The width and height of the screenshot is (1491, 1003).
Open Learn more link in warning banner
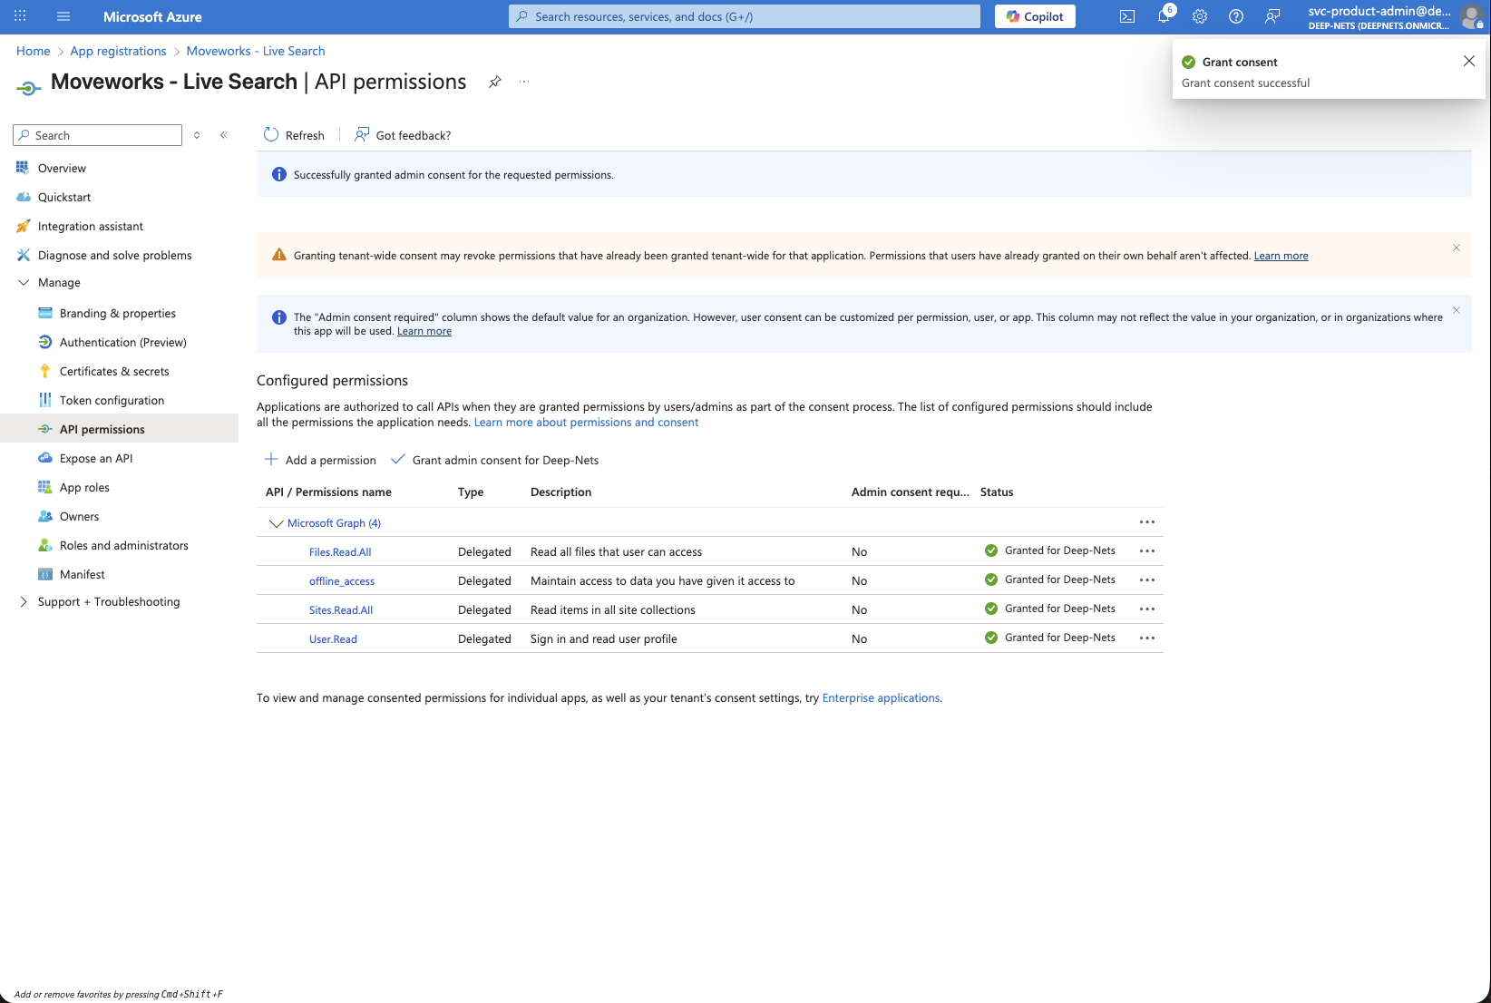point(1281,256)
